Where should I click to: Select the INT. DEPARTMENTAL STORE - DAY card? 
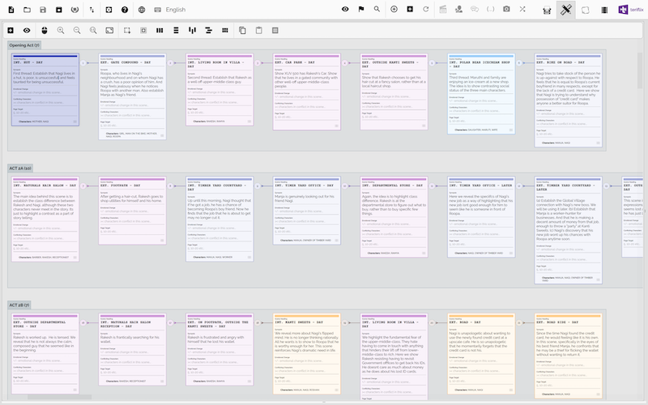(x=394, y=217)
